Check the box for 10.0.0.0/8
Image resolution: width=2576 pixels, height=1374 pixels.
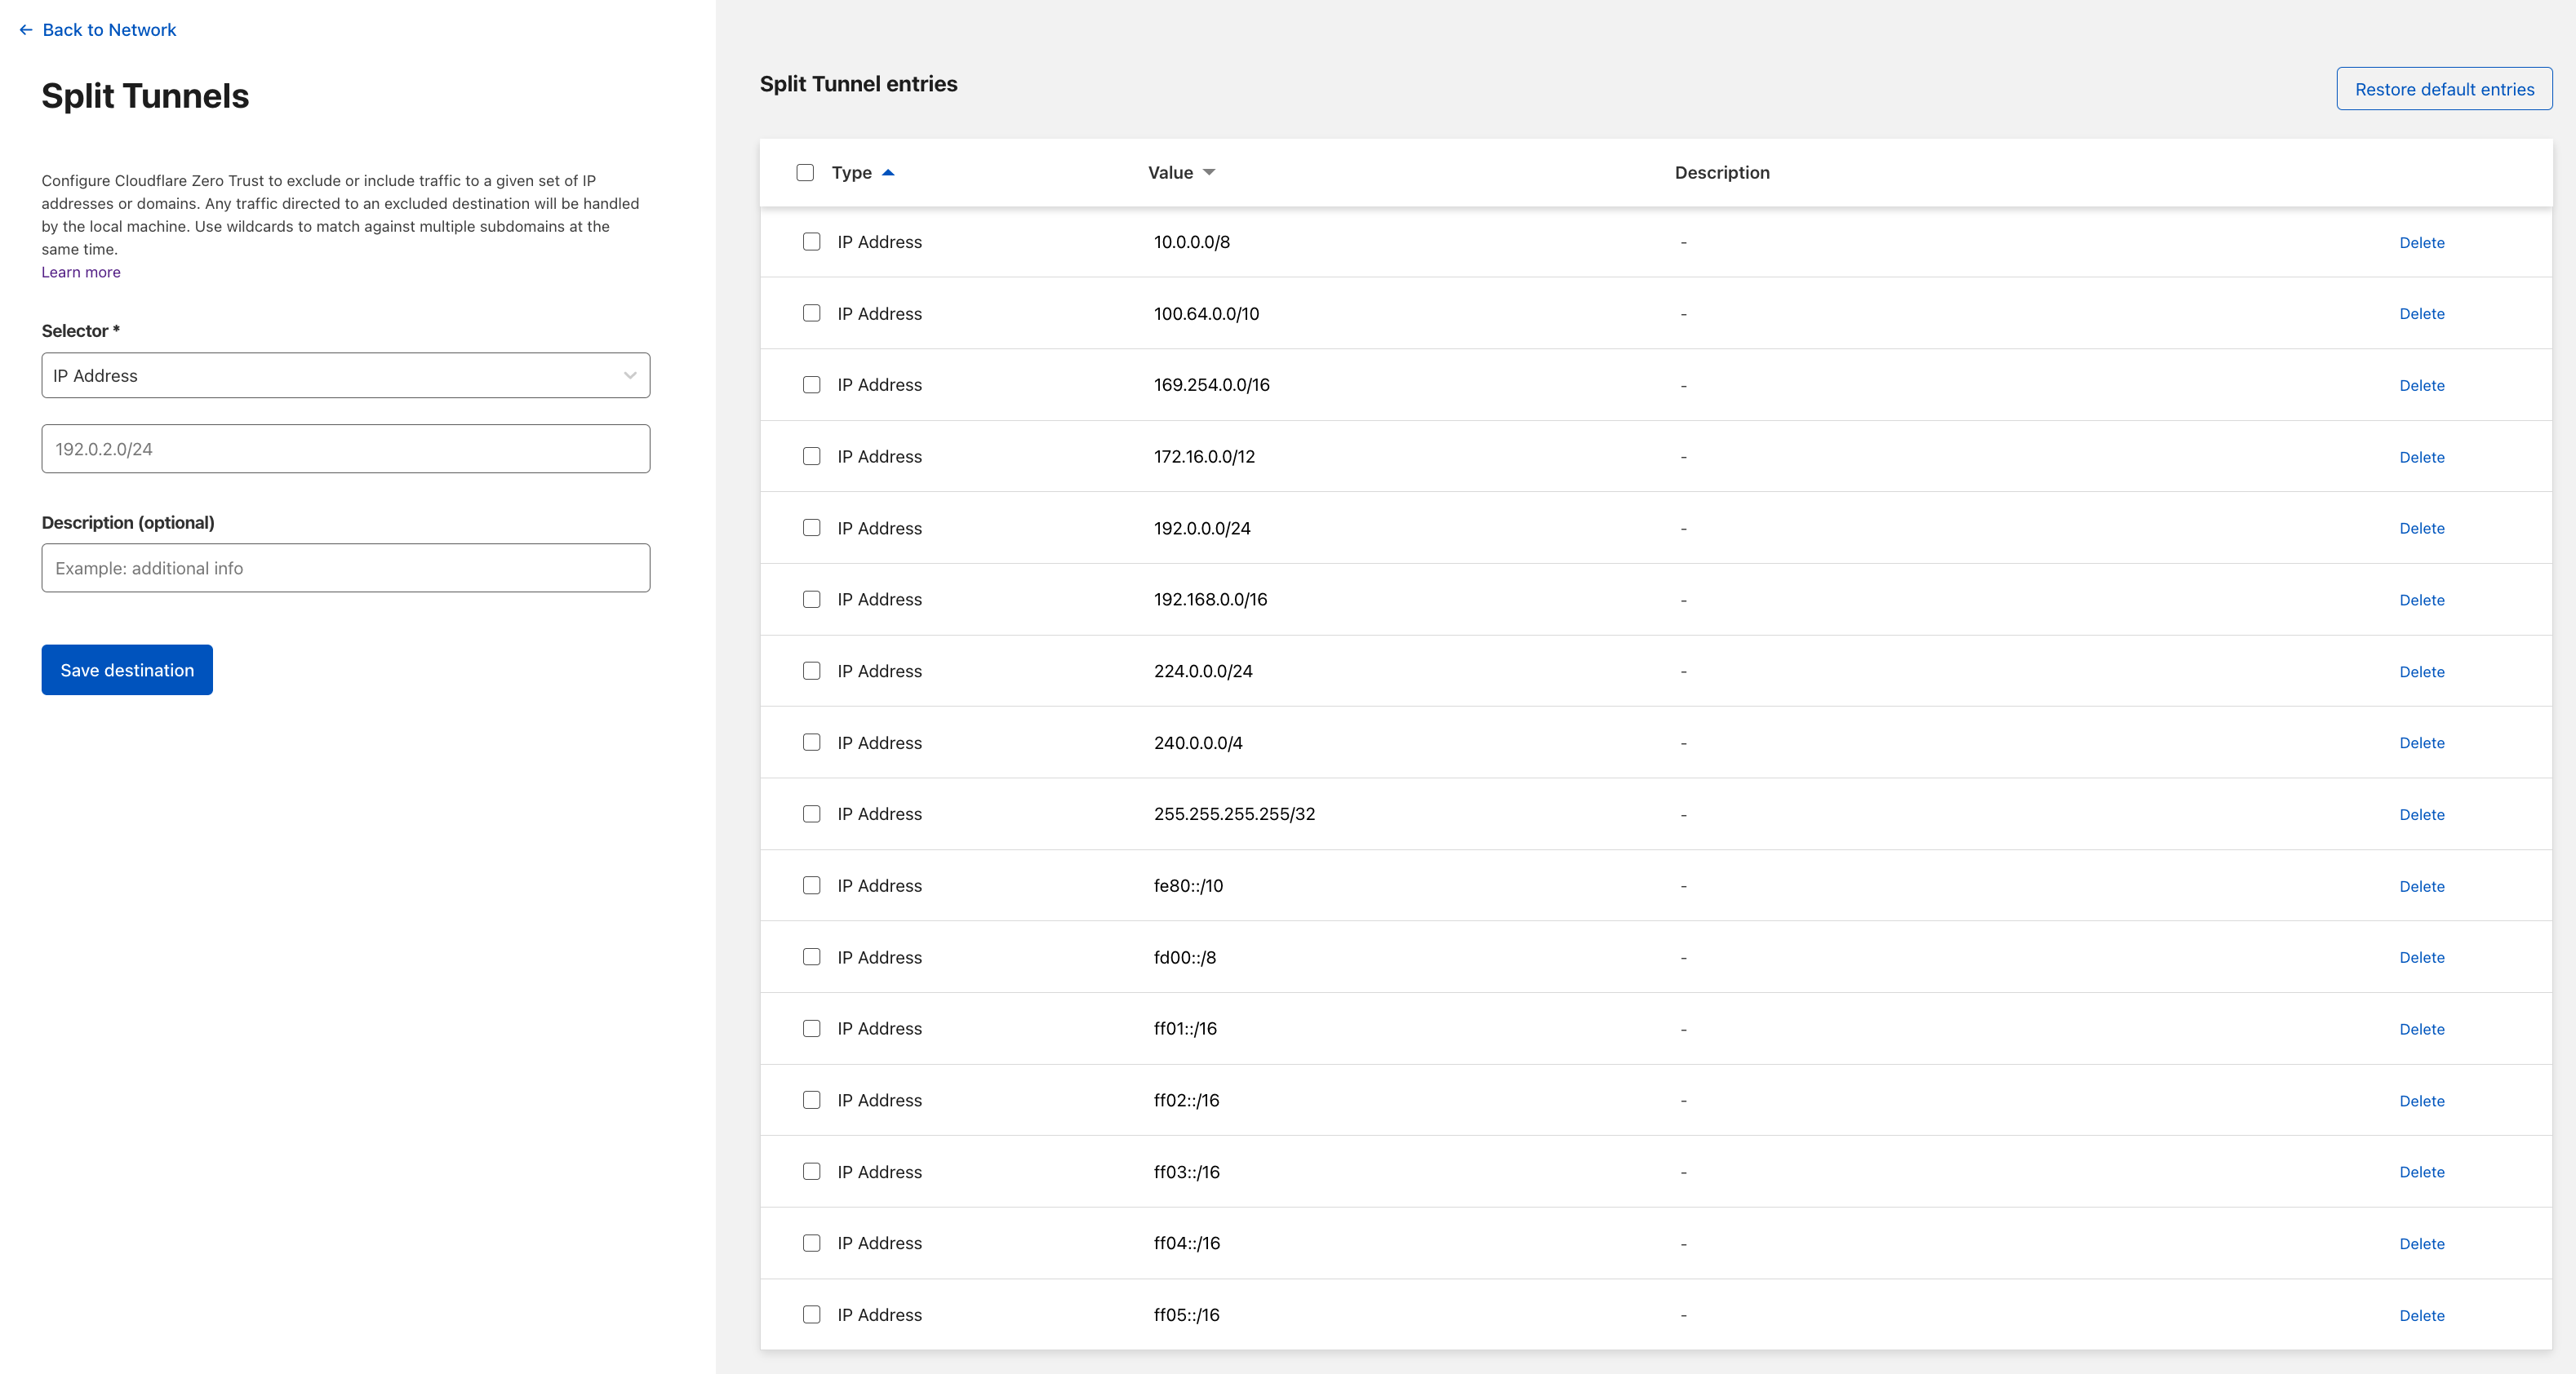(x=811, y=242)
